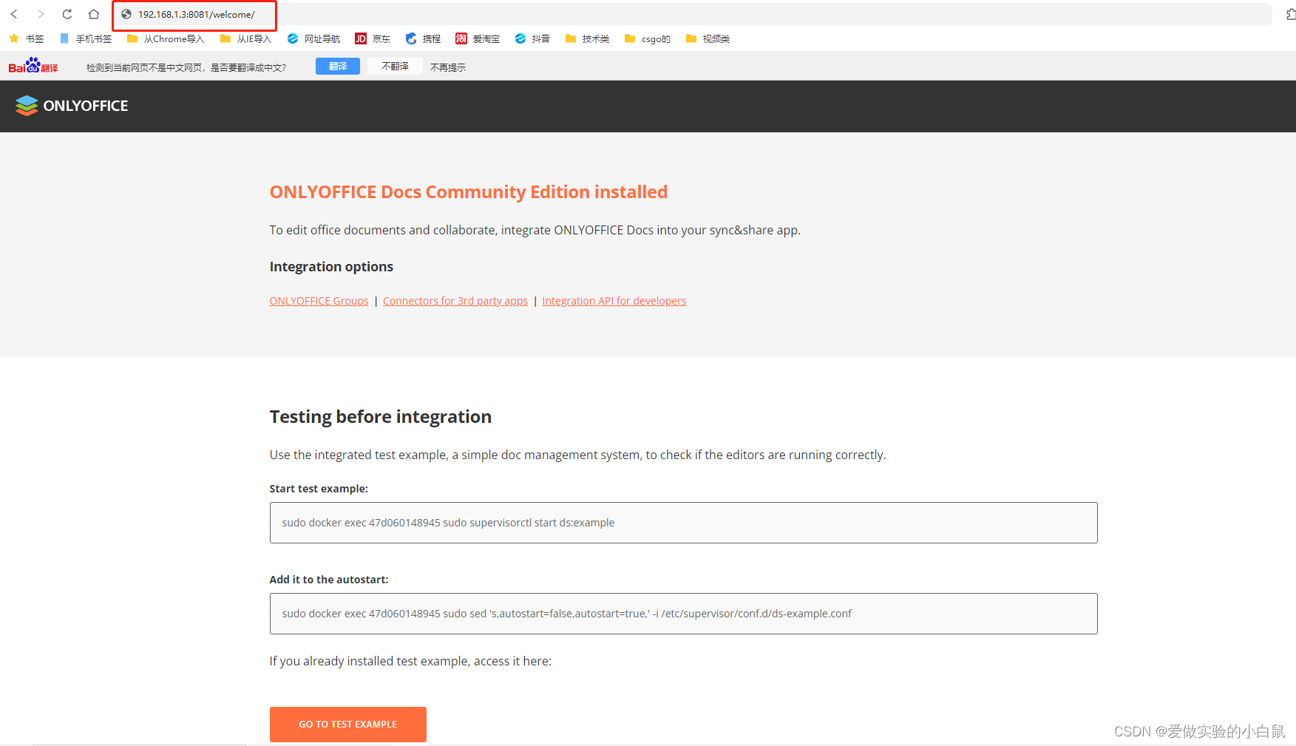Click the 'Add it to the autostart:' label
1296x746 pixels.
329,580
